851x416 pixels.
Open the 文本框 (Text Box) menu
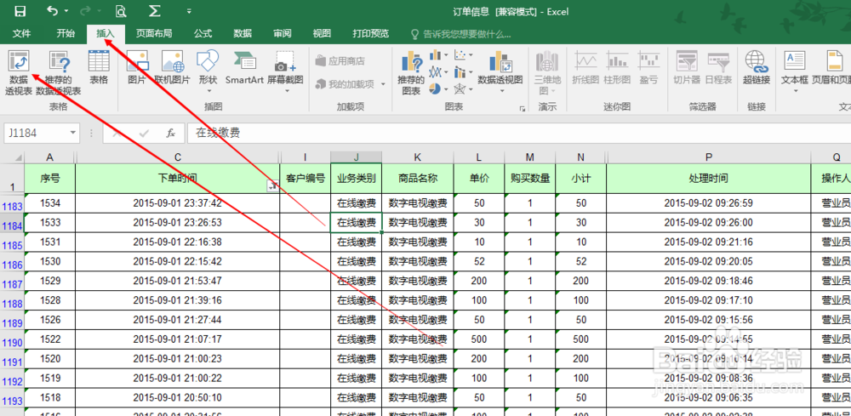795,72
